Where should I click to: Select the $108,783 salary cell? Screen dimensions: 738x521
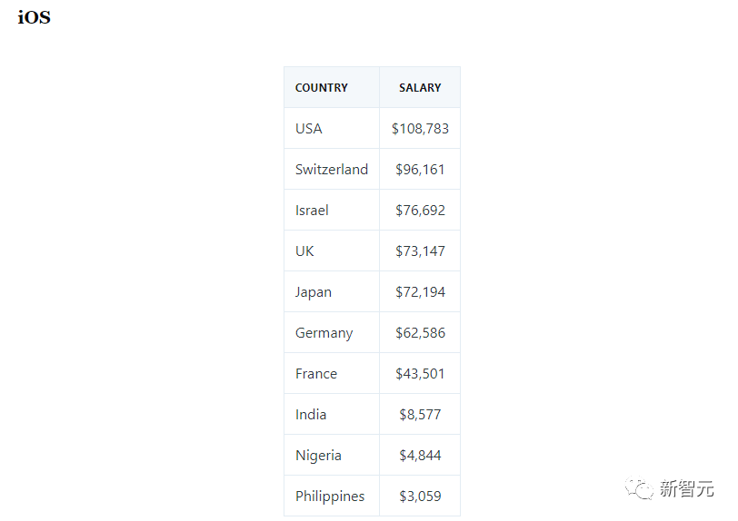(420, 129)
